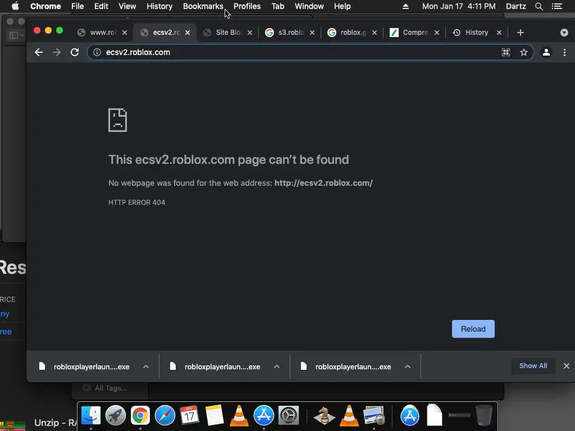Open Notes from the Dock
This screenshot has width=575, height=431.
pos(214,416)
